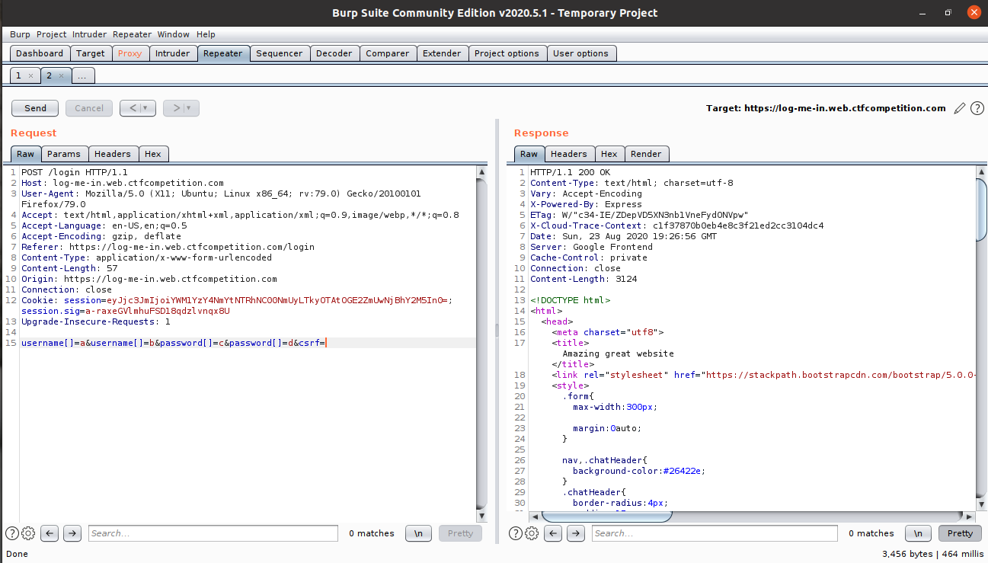
Task: Switch to the Extender tab
Action: click(442, 53)
